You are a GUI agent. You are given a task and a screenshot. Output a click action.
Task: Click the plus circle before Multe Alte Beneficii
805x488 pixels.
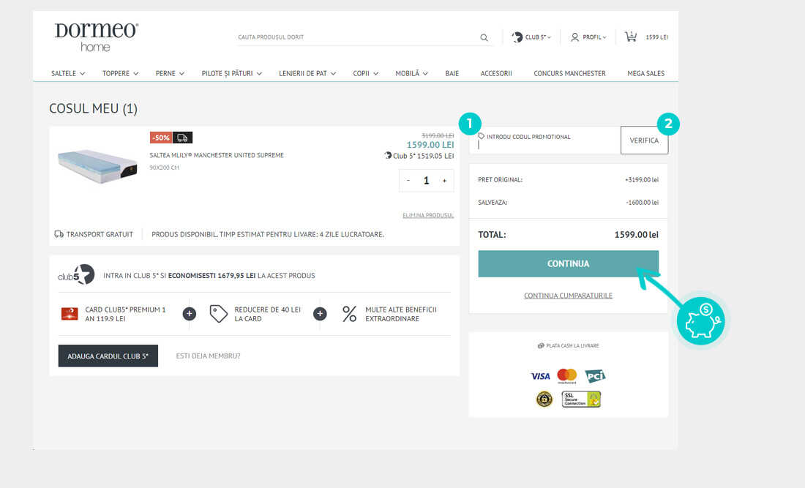point(320,314)
